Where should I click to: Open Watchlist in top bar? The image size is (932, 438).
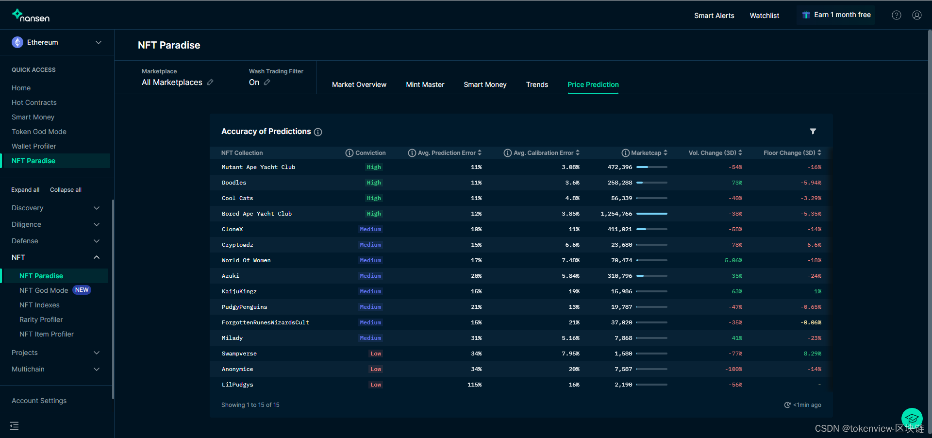[765, 16]
